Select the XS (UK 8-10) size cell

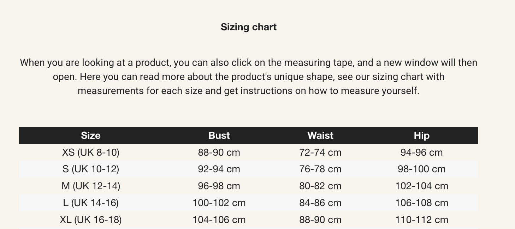(91, 153)
